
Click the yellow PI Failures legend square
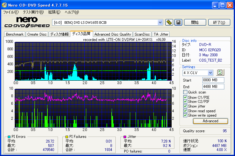coord(67,137)
